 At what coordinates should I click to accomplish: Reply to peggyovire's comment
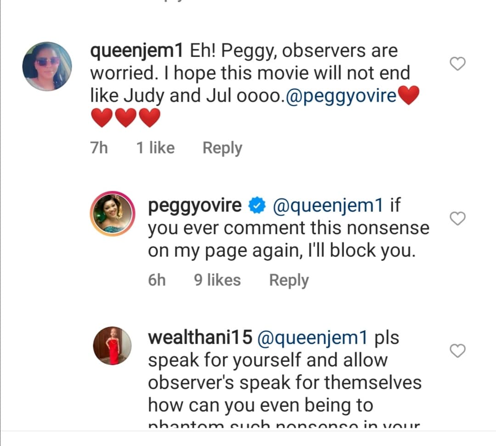(289, 280)
